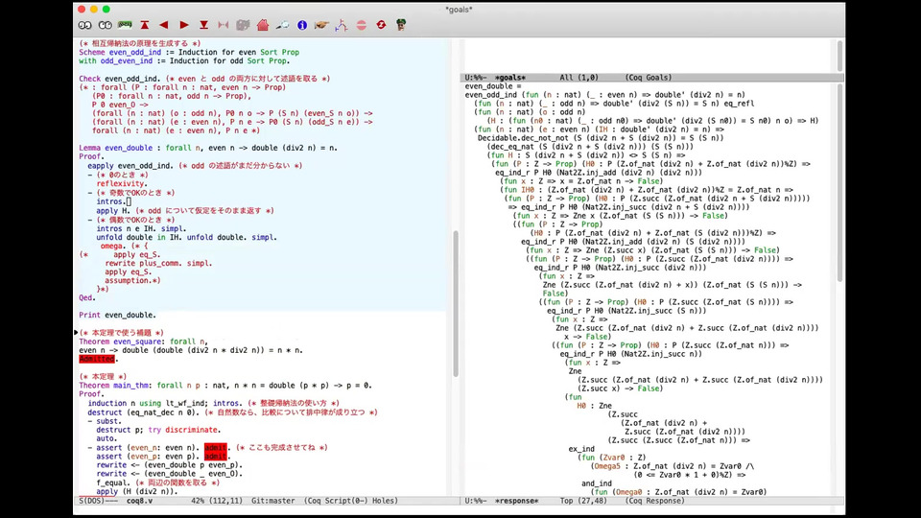
Task: Click the and_ind term in goals buffer
Action: tap(597, 483)
